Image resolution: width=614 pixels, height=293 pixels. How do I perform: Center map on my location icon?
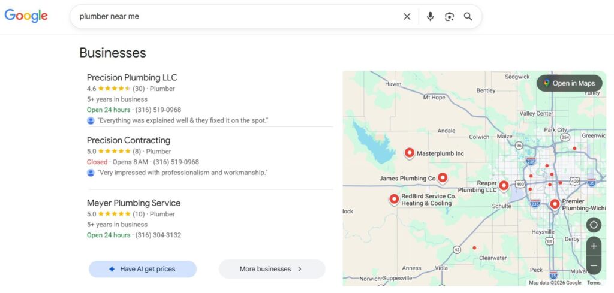[x=594, y=225]
